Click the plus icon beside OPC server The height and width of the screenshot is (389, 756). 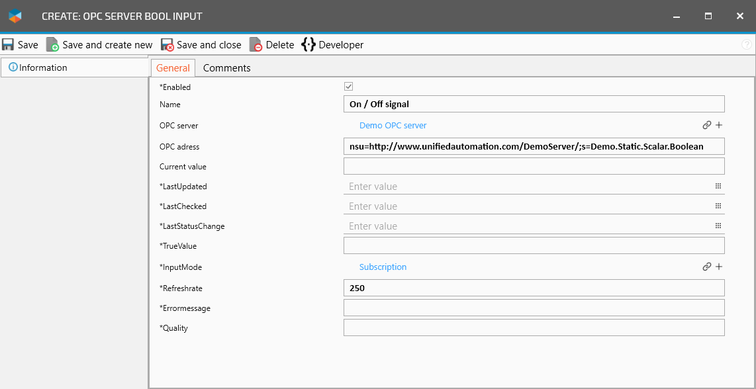coord(719,125)
